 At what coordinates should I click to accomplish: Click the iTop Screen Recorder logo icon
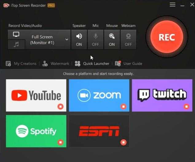point(6,5)
